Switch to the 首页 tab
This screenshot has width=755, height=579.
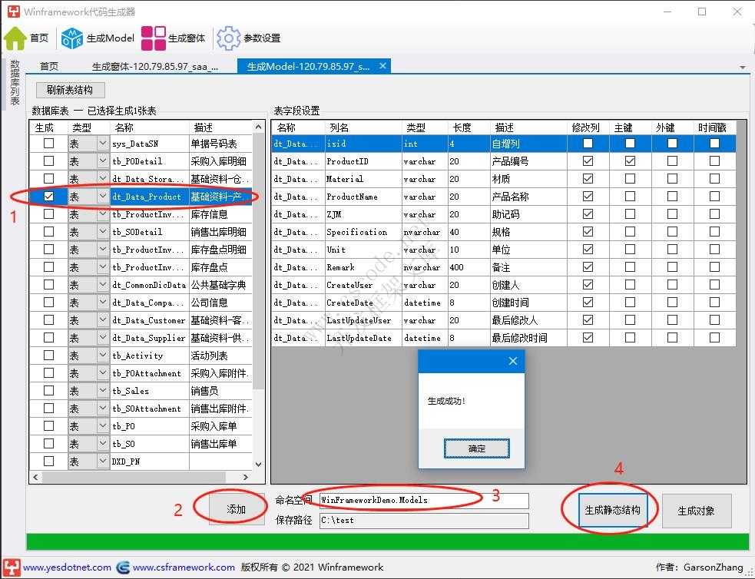pos(48,66)
